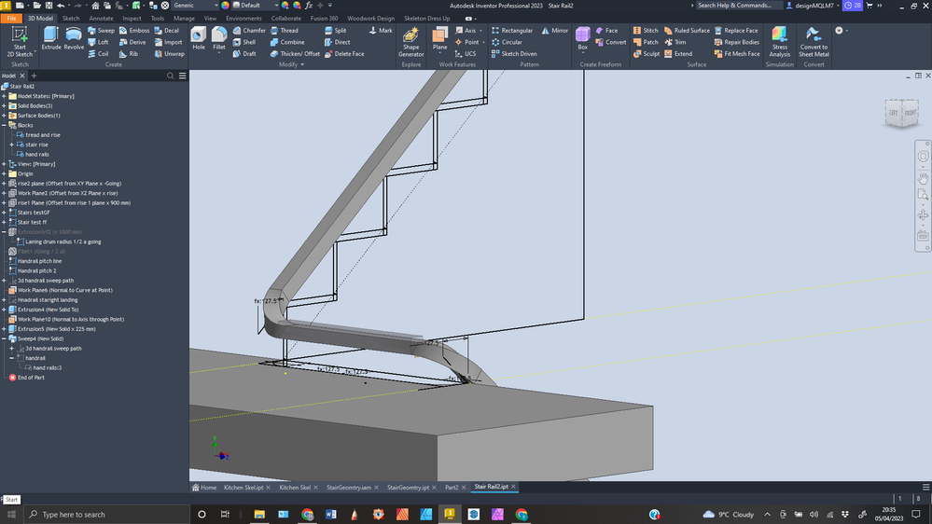
Task: Choose the Loft command
Action: 99,42
